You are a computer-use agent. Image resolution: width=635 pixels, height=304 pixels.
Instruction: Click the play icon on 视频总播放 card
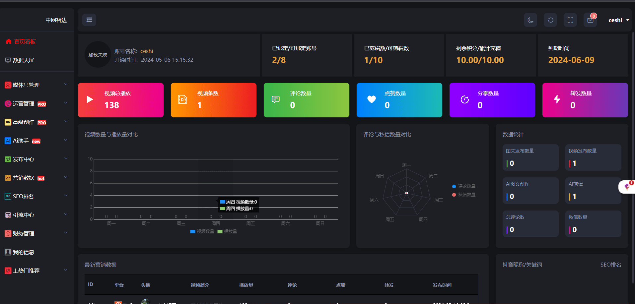[x=90, y=99]
